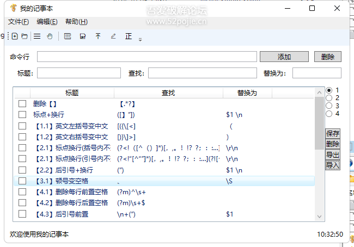The height and width of the screenshot is (247, 354).
Task: Open the 帮助(H) menu
Action: point(76,22)
